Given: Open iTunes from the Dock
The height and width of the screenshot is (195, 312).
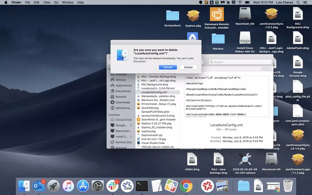Looking at the screenshot, I should tap(68, 186).
